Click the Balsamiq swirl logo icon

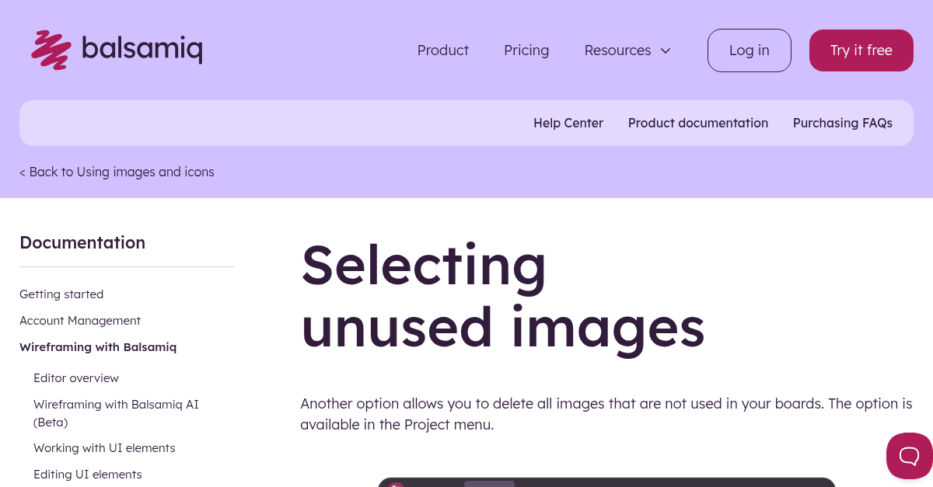[49, 50]
